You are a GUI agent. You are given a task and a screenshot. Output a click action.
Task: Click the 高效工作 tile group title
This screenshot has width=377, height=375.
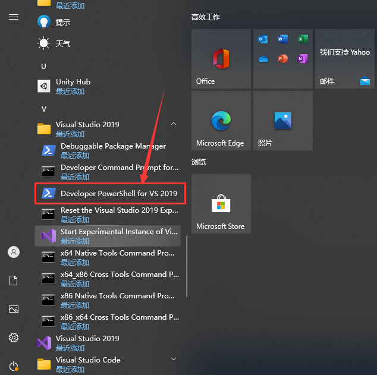(206, 17)
